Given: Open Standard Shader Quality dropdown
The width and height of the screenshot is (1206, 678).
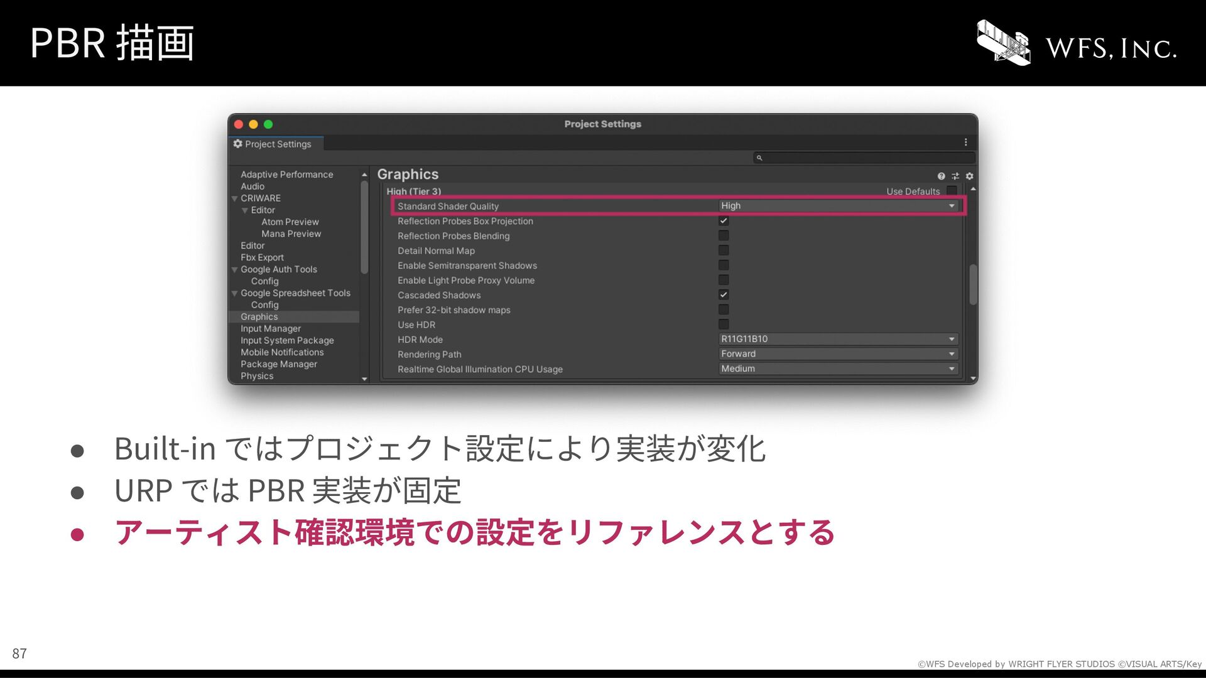Looking at the screenshot, I should [839, 206].
